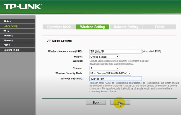
Task: Go to WPS in the sidebar
Action: 6,31
